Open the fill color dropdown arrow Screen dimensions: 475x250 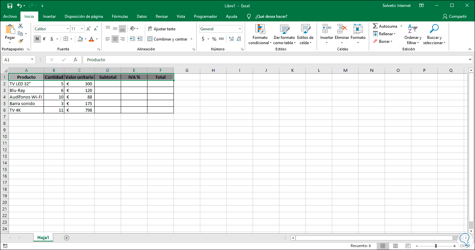coord(85,39)
